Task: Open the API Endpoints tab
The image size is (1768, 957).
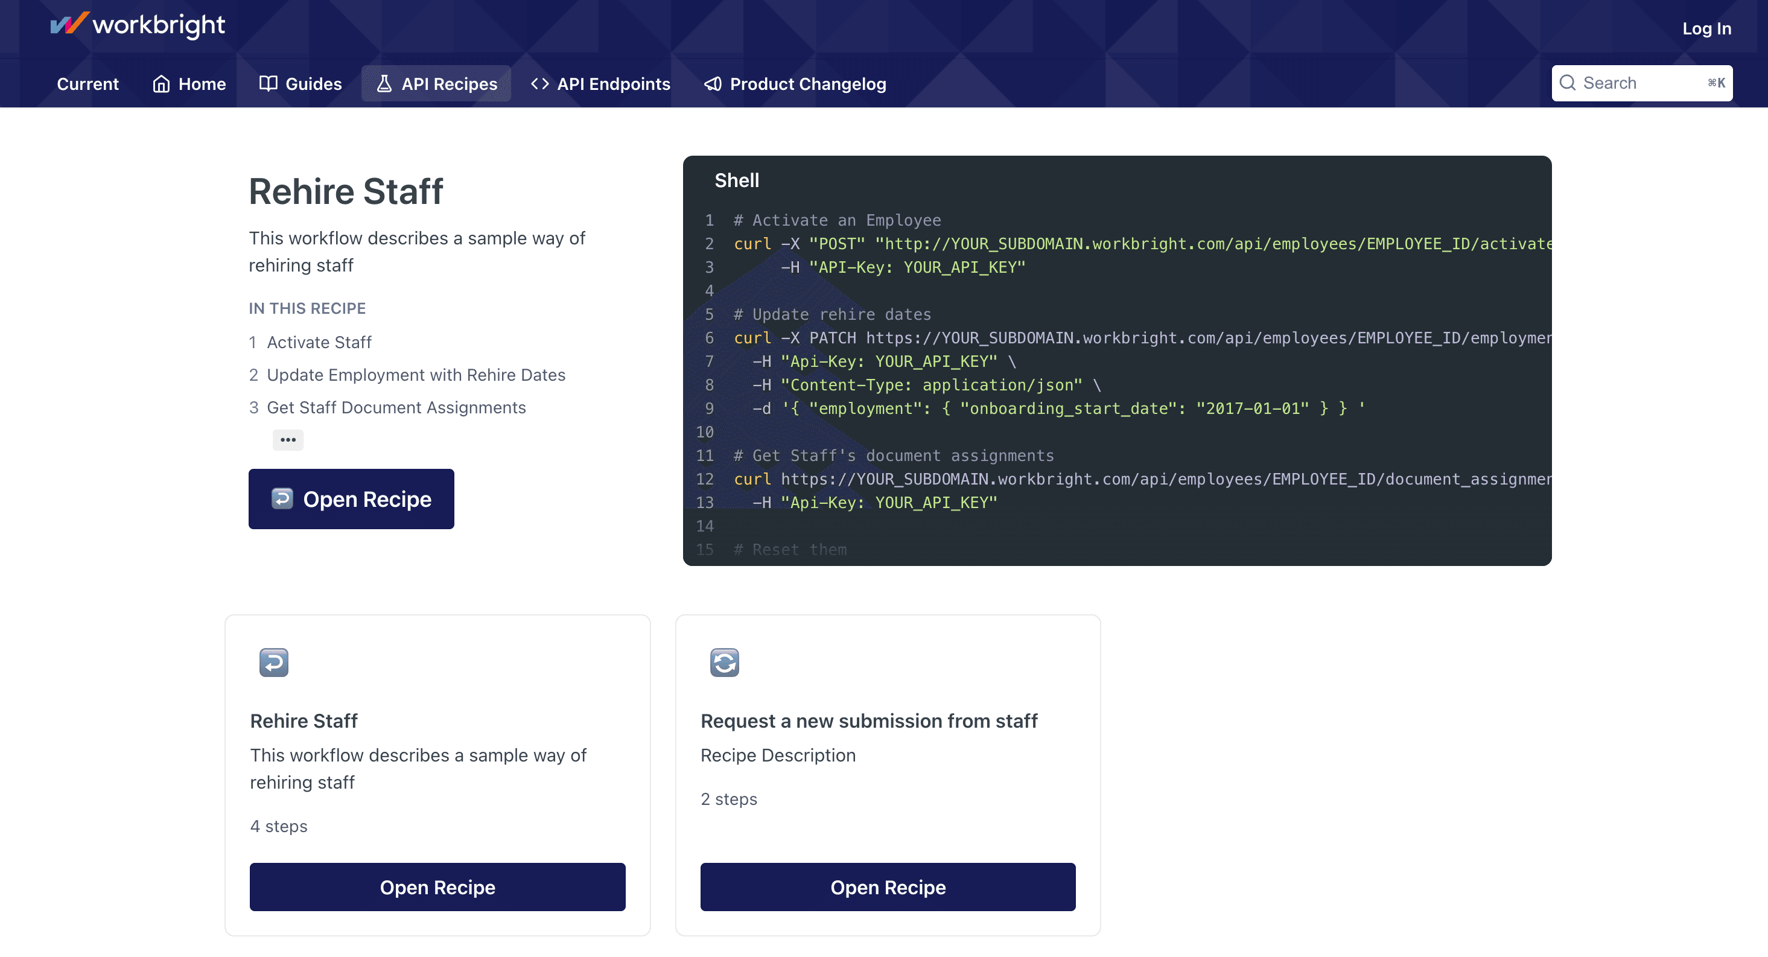Action: (x=613, y=84)
